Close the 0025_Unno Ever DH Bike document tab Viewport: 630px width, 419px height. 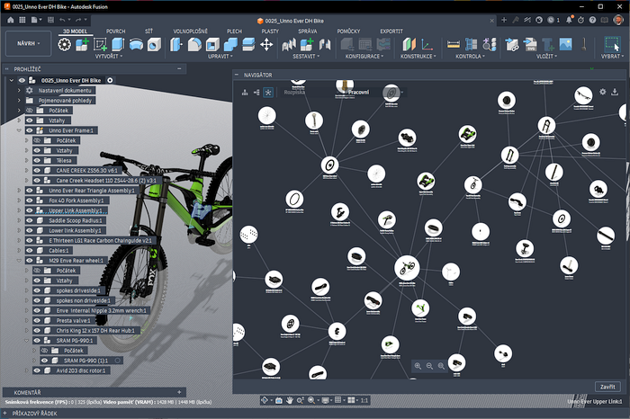491,21
